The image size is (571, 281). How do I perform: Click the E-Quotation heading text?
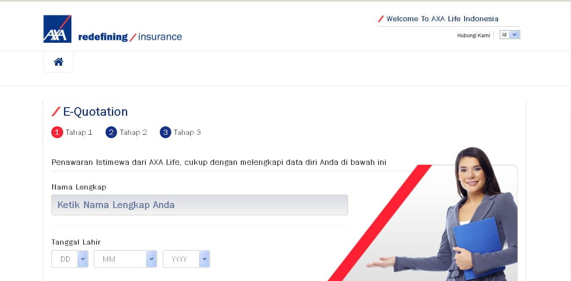click(x=95, y=111)
